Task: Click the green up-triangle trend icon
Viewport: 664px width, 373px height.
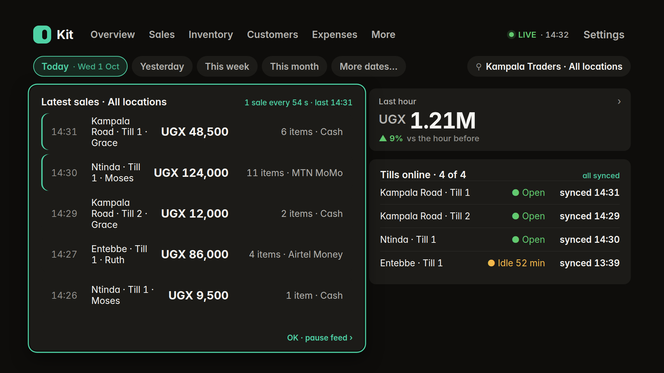Action: point(383,138)
